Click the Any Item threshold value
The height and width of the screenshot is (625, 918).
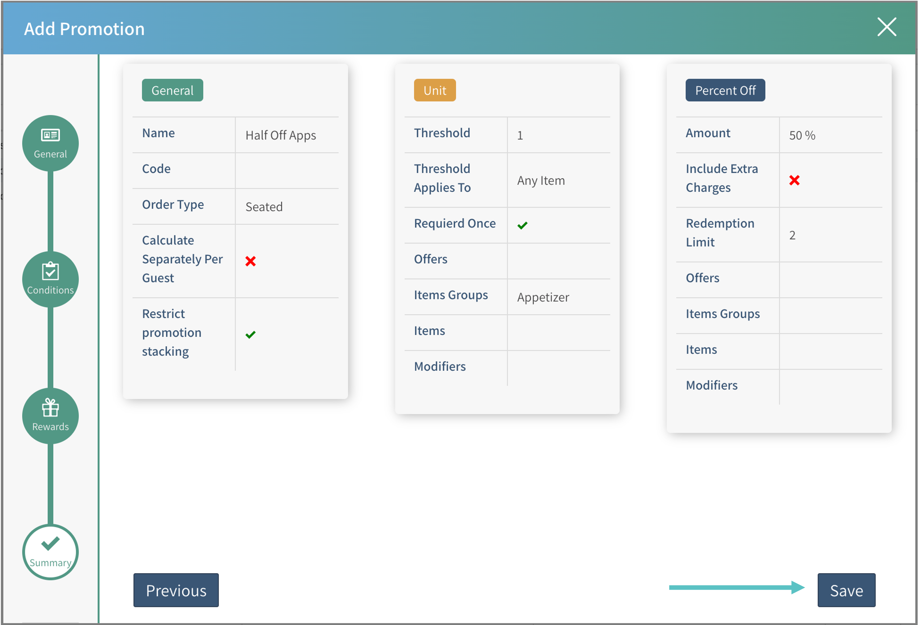click(x=541, y=181)
